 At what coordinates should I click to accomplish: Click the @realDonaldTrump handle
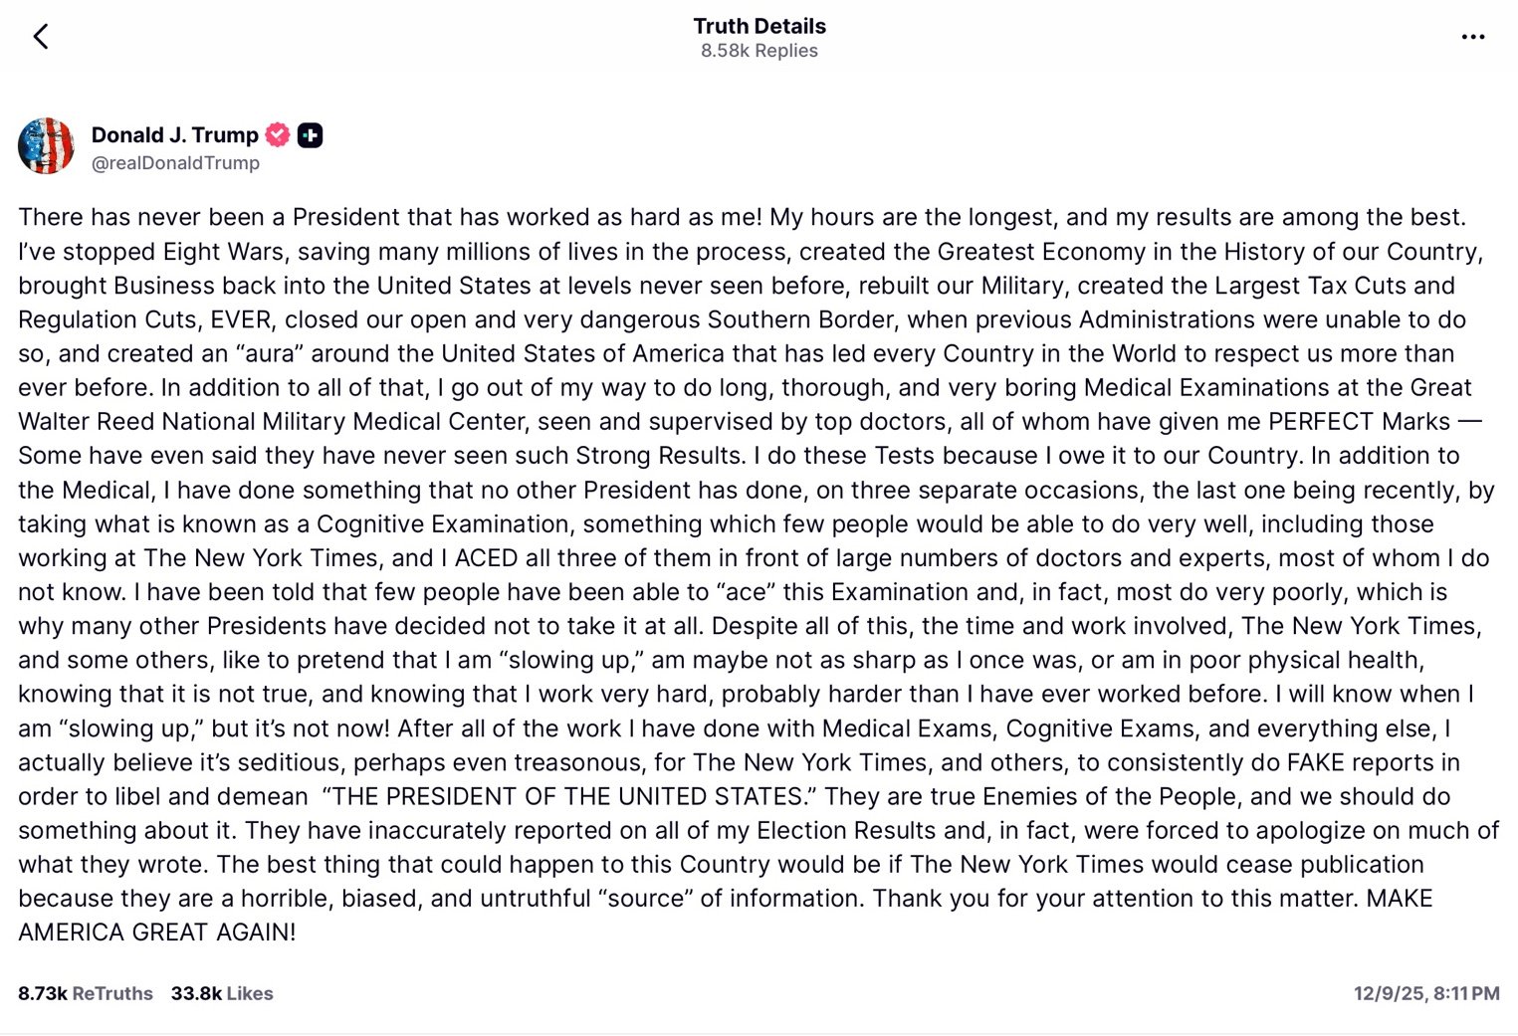pyautogui.click(x=175, y=163)
